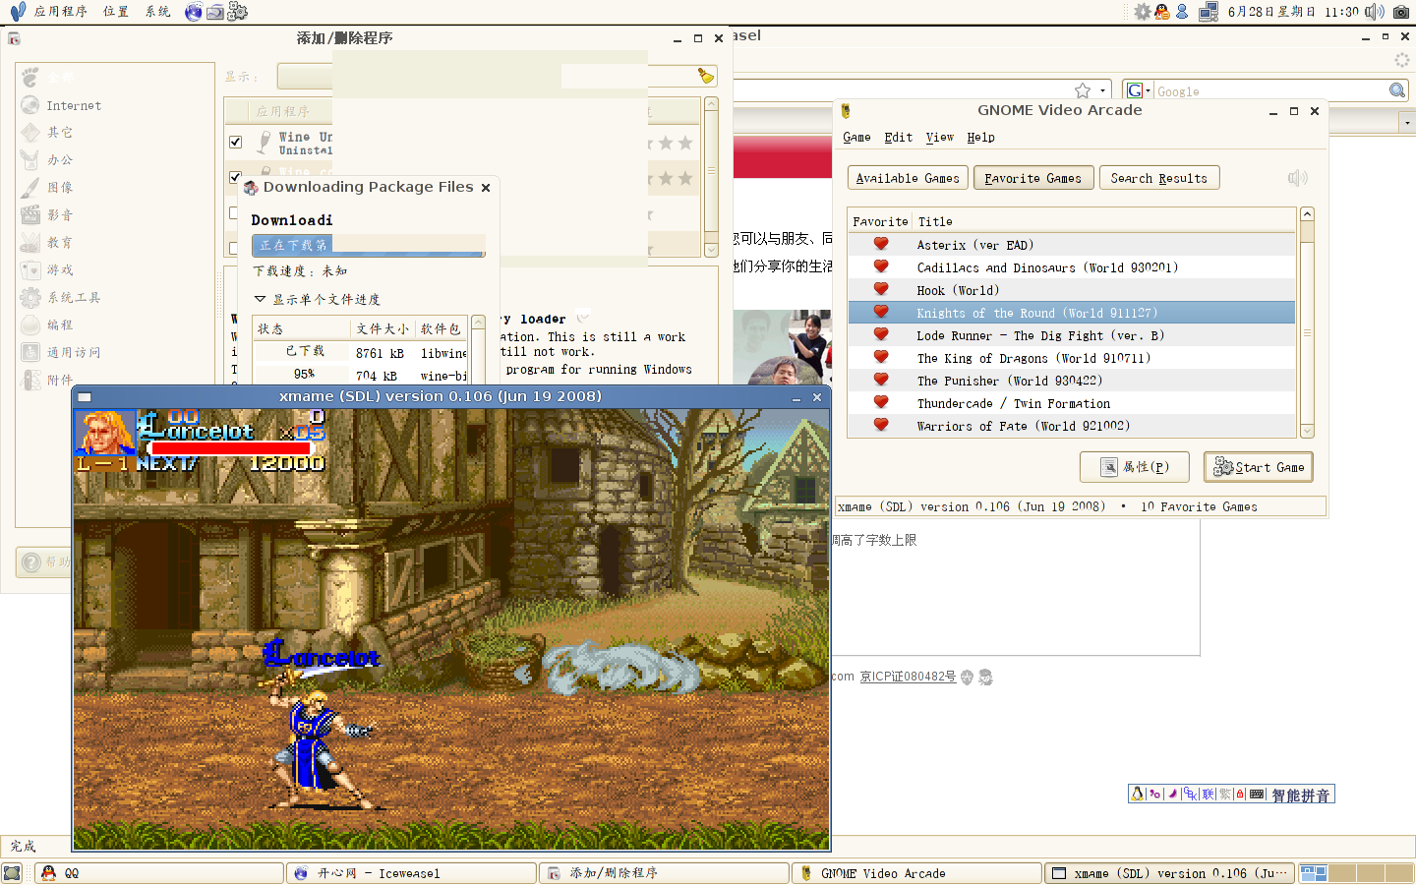Open the Help menu in GNOME Video Arcade
1416x885 pixels.
[x=980, y=138]
